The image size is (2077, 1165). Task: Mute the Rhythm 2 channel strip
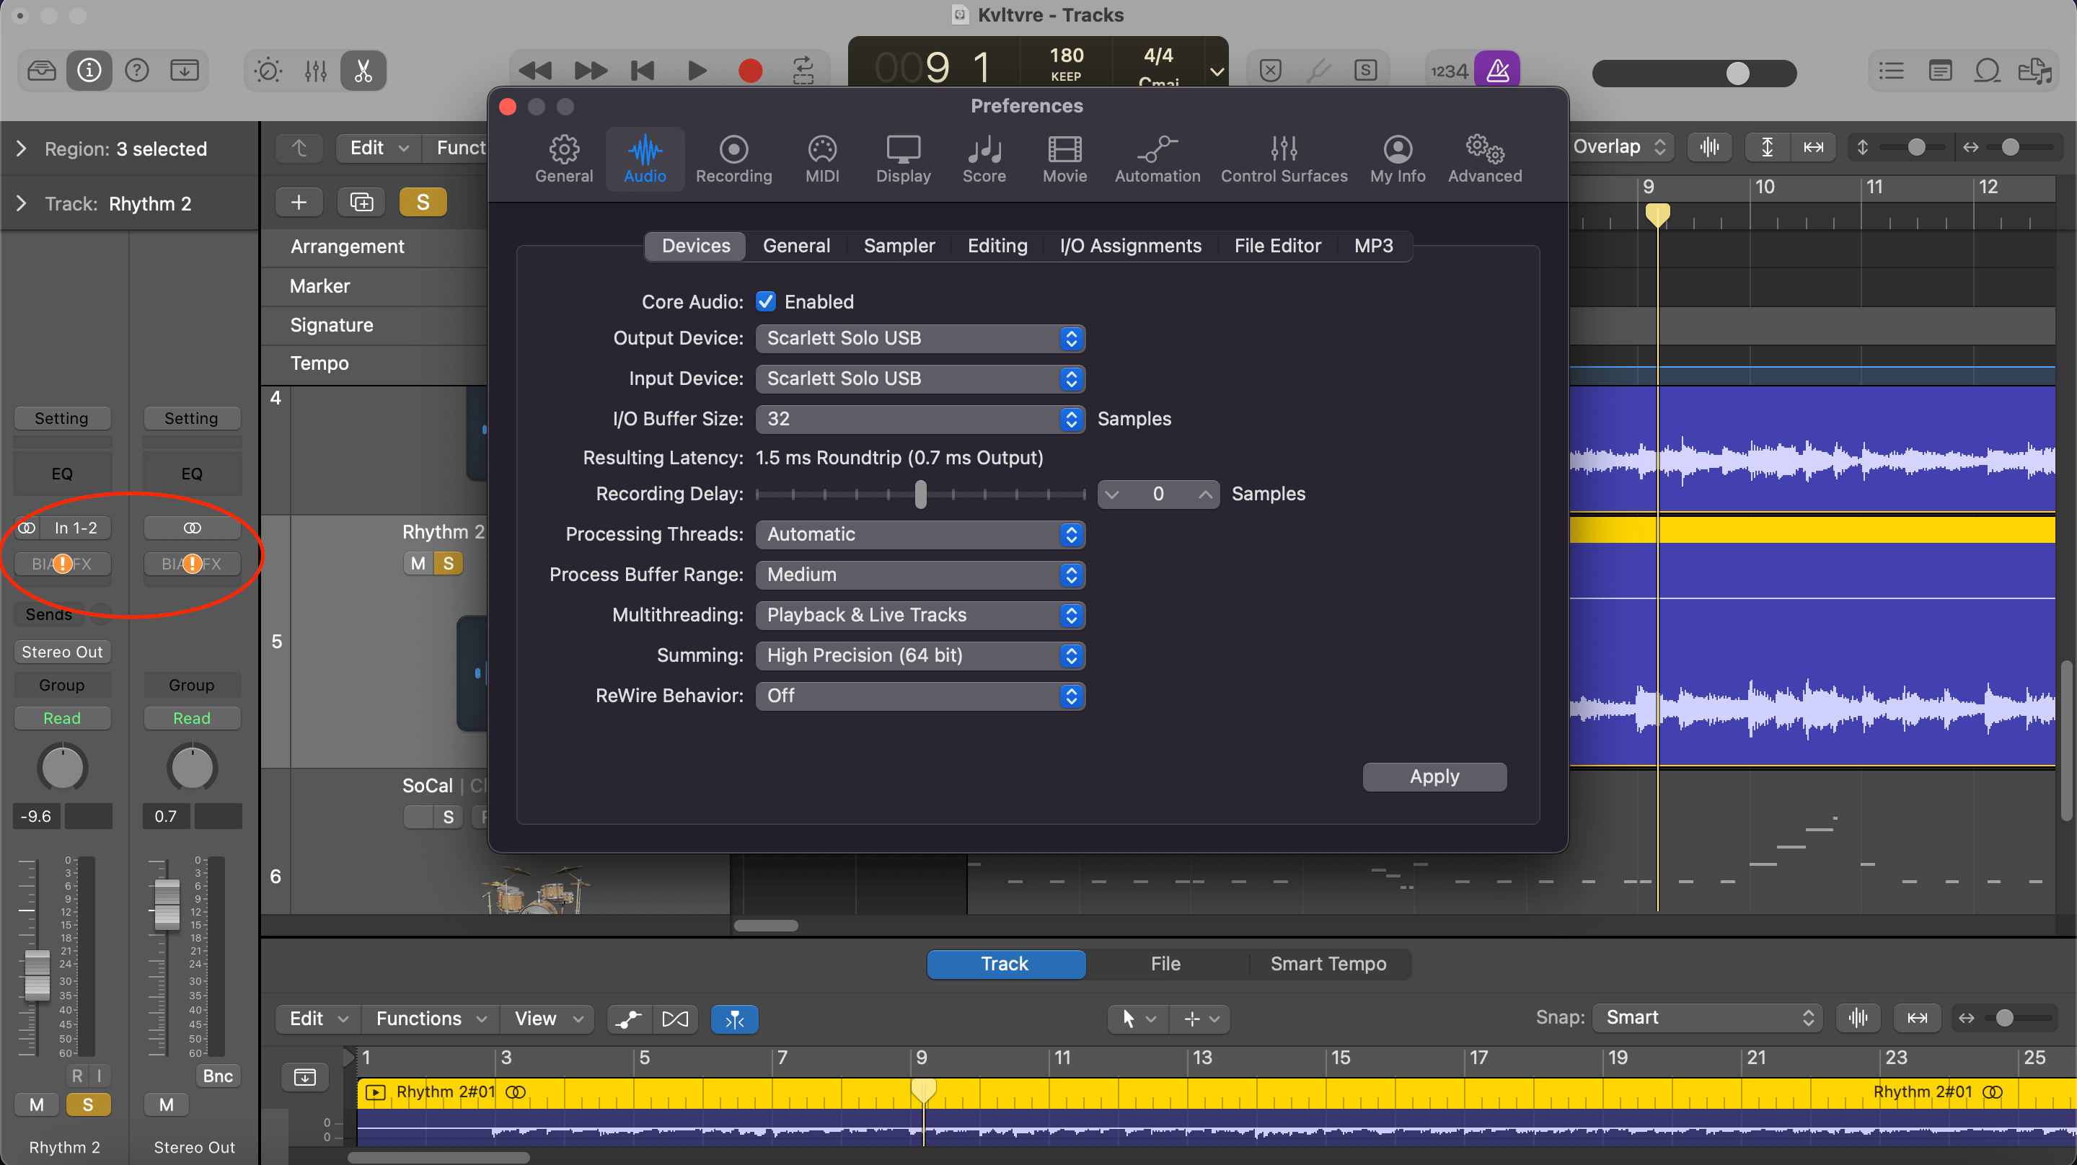(x=36, y=1104)
